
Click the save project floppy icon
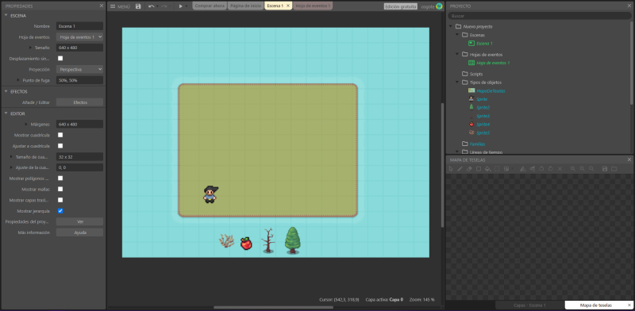click(x=138, y=6)
